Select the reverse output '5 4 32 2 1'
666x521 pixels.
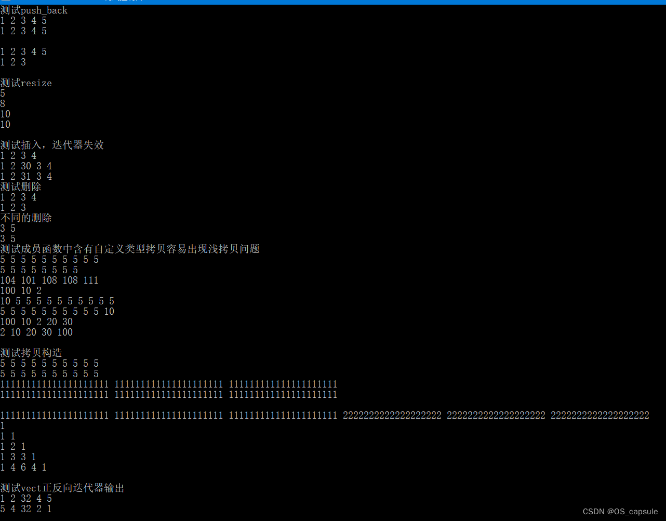(26, 509)
